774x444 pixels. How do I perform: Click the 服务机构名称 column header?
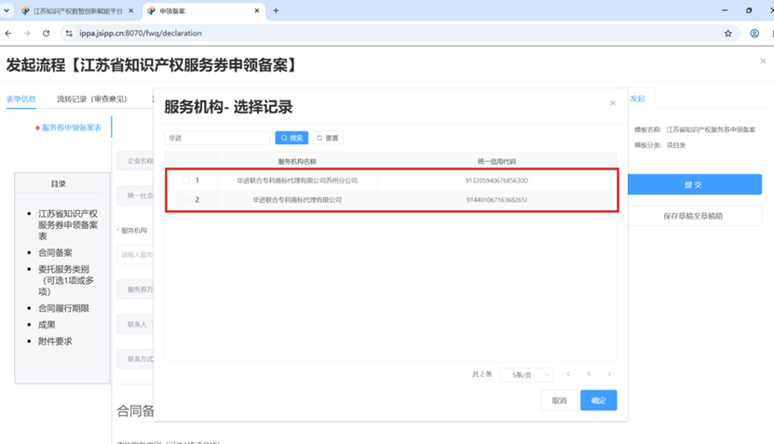click(x=297, y=161)
